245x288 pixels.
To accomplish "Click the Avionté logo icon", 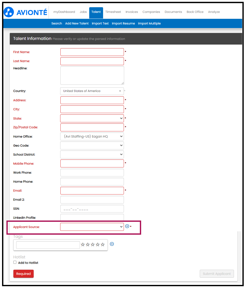I will (9, 12).
